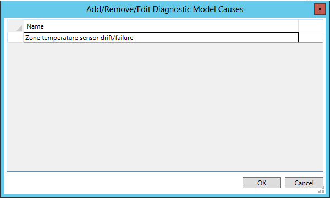
Task: Dismiss the dialog with Cancel
Action: pyautogui.click(x=304, y=183)
